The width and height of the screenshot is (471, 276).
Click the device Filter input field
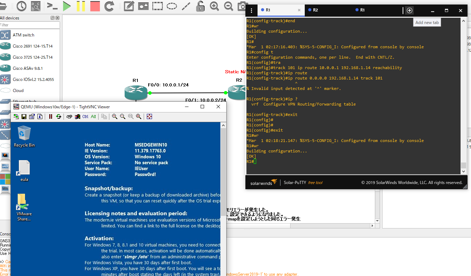30,25
